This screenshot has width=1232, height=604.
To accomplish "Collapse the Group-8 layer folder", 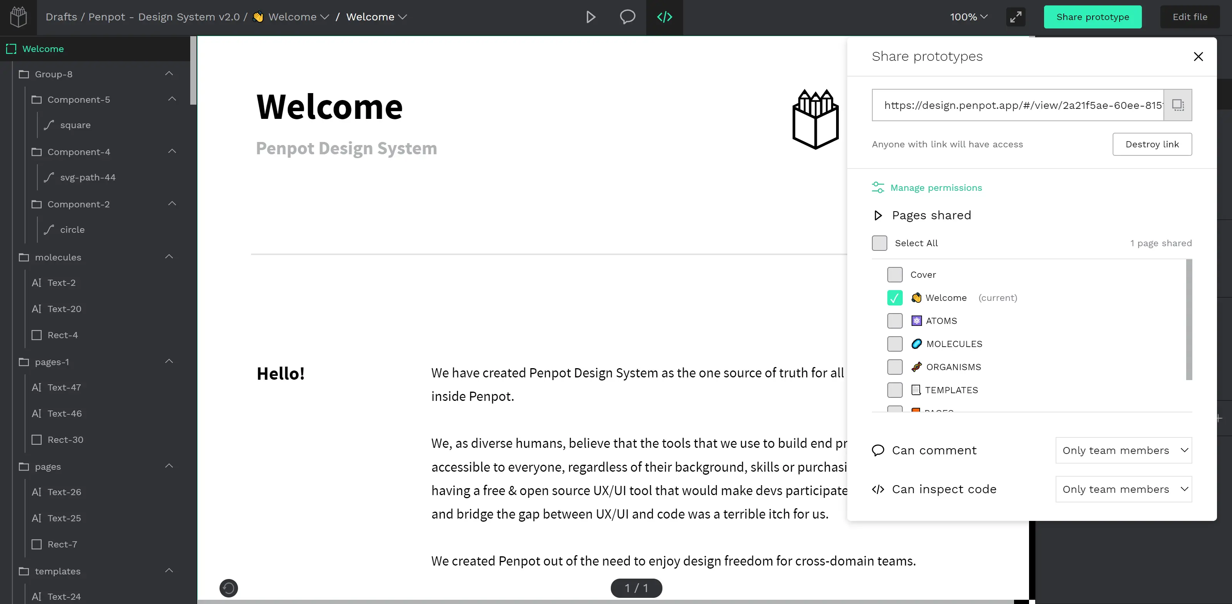I will tap(169, 73).
